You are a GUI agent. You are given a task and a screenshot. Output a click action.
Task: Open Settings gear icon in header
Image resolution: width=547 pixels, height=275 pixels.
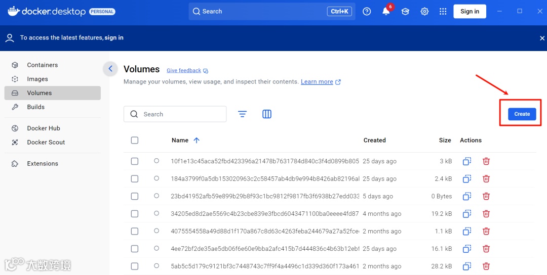click(424, 12)
